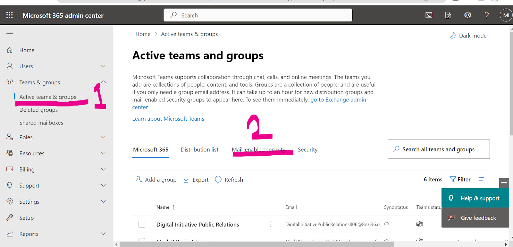Open the help question mark icon

coord(487,15)
